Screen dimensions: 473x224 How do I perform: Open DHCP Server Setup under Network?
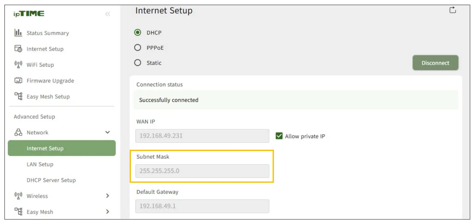tap(51, 180)
